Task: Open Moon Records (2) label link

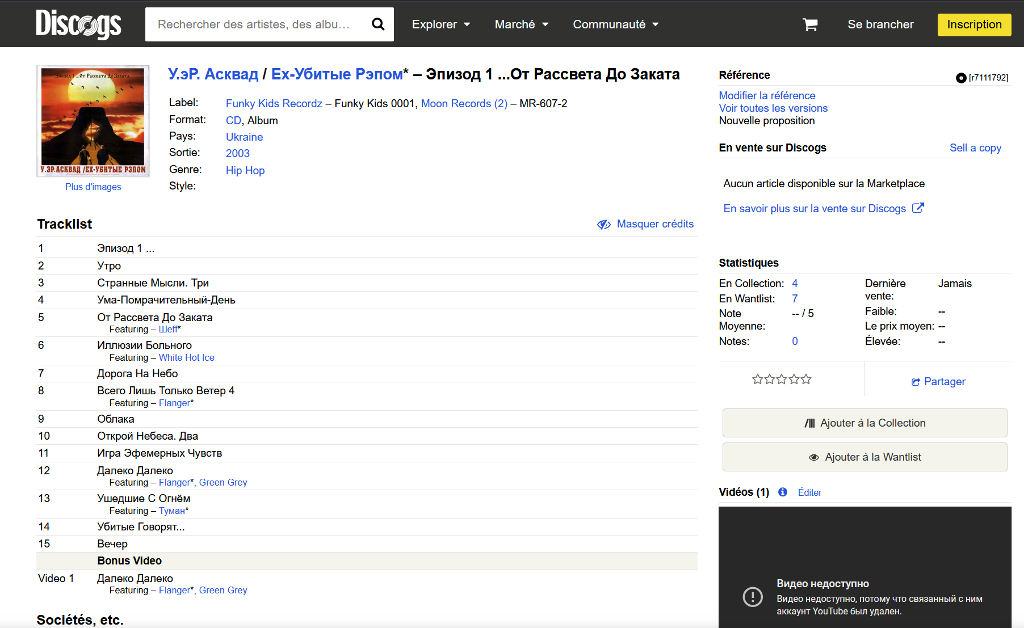Action: click(464, 103)
